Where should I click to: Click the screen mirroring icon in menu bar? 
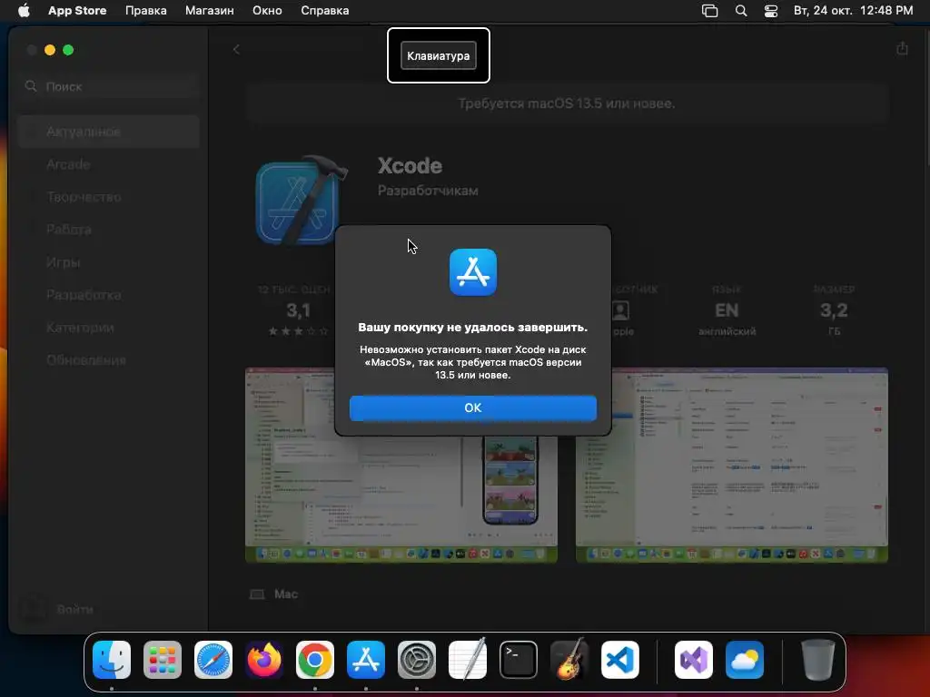710,11
